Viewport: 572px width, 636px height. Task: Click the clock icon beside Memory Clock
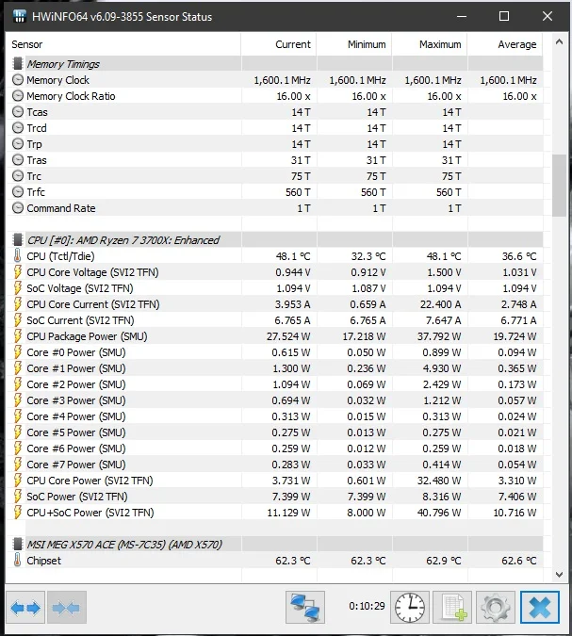point(18,80)
